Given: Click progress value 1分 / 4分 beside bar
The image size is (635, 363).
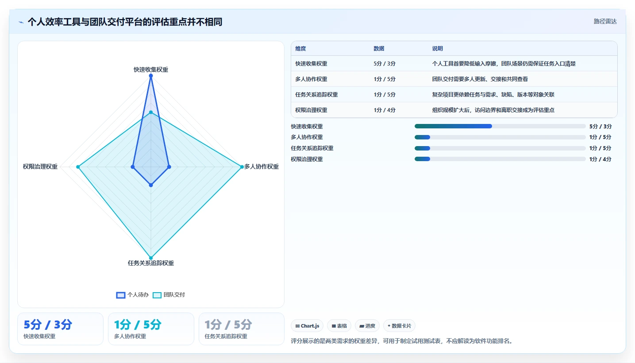Looking at the screenshot, I should (x=600, y=159).
